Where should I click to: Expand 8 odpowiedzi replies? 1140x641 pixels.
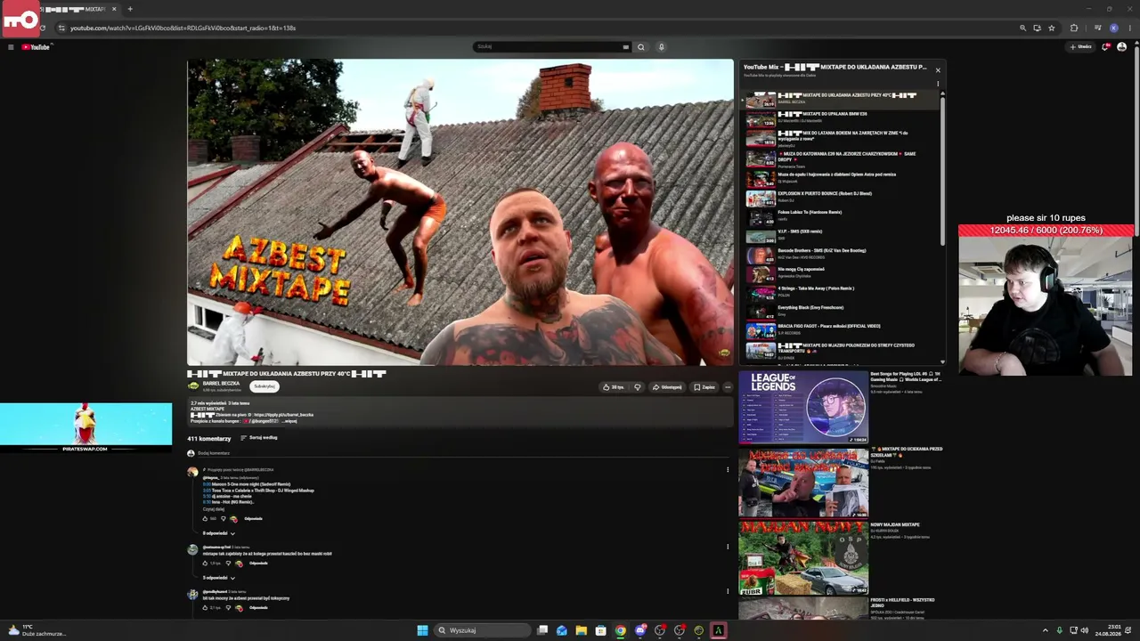pyautogui.click(x=219, y=533)
